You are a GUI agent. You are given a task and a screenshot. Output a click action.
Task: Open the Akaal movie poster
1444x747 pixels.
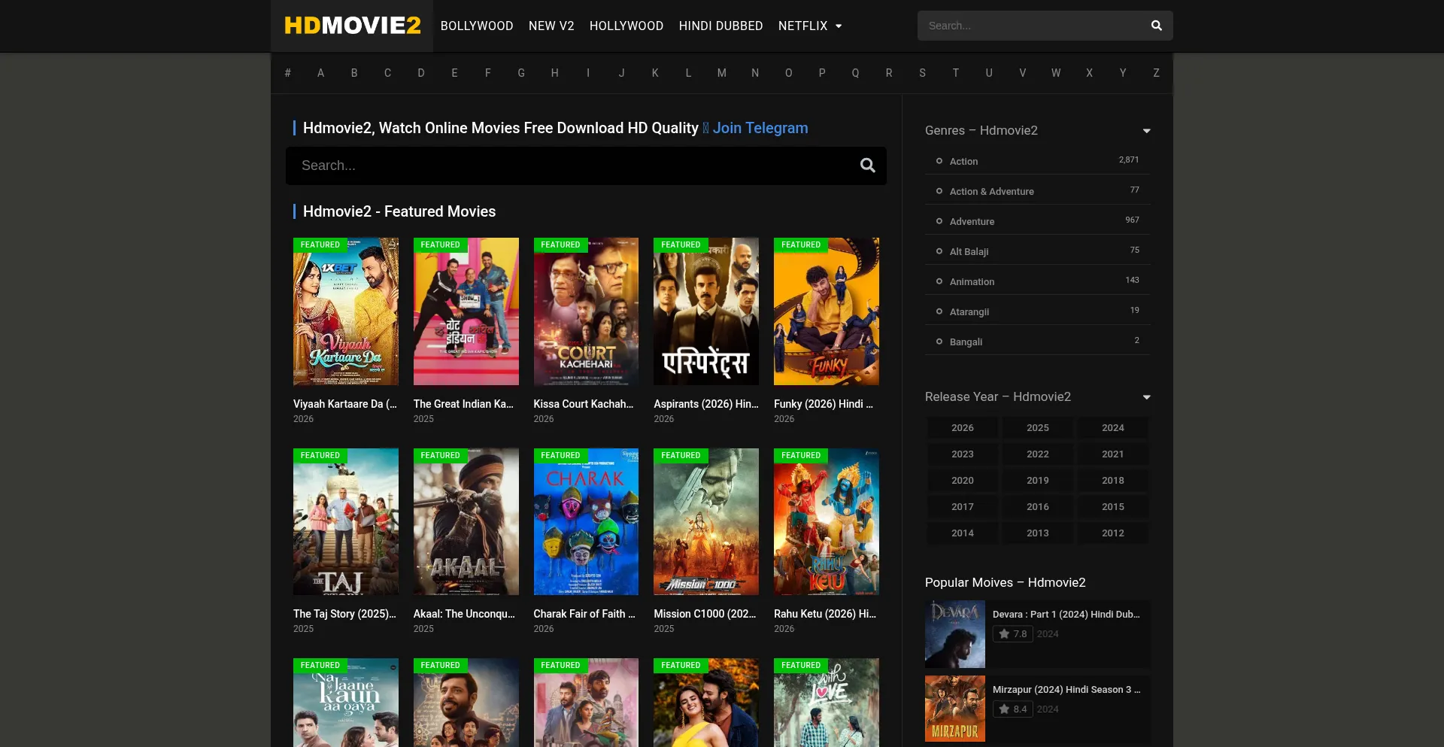[x=466, y=521]
